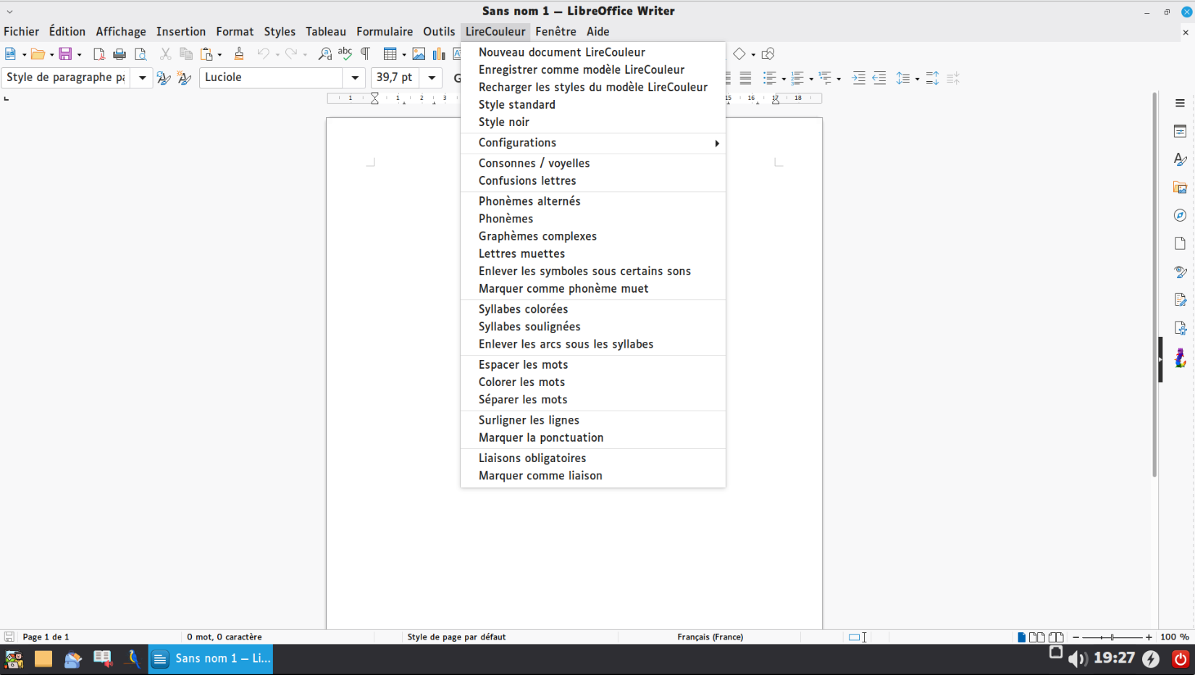Open the Formulaire menu
Viewport: 1195px width, 675px height.
click(385, 31)
